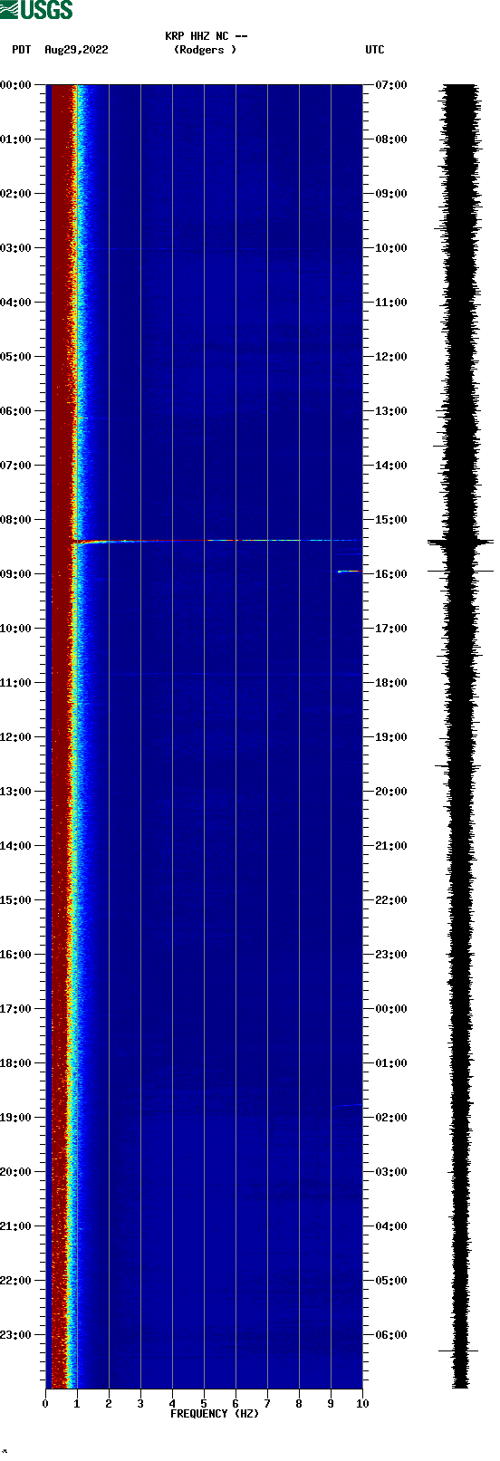Screen dimensions: 500x1461
Task: Click the '(Rodgers )' station name
Action: pyautogui.click(x=205, y=50)
